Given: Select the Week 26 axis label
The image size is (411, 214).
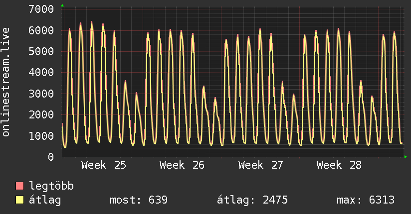Looking at the screenshot, I should pos(182,165).
